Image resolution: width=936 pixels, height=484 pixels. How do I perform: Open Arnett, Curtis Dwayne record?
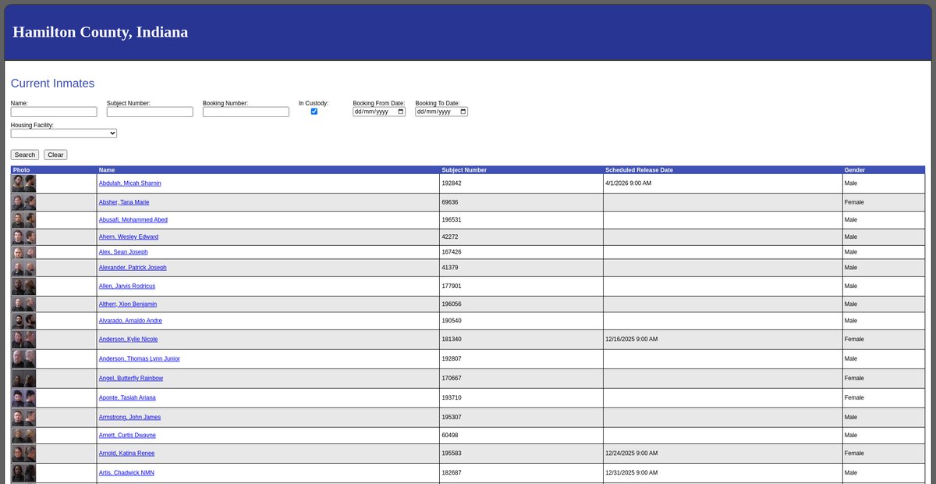tap(127, 436)
